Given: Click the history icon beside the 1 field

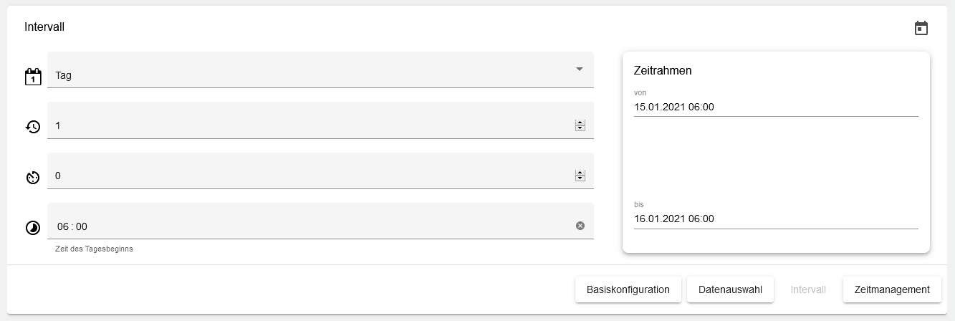Looking at the screenshot, I should tap(33, 127).
